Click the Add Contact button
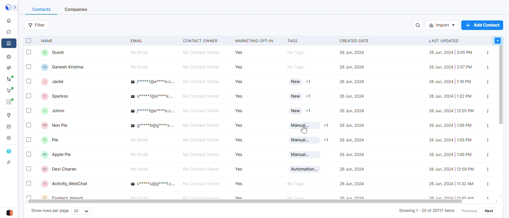 tap(482, 25)
